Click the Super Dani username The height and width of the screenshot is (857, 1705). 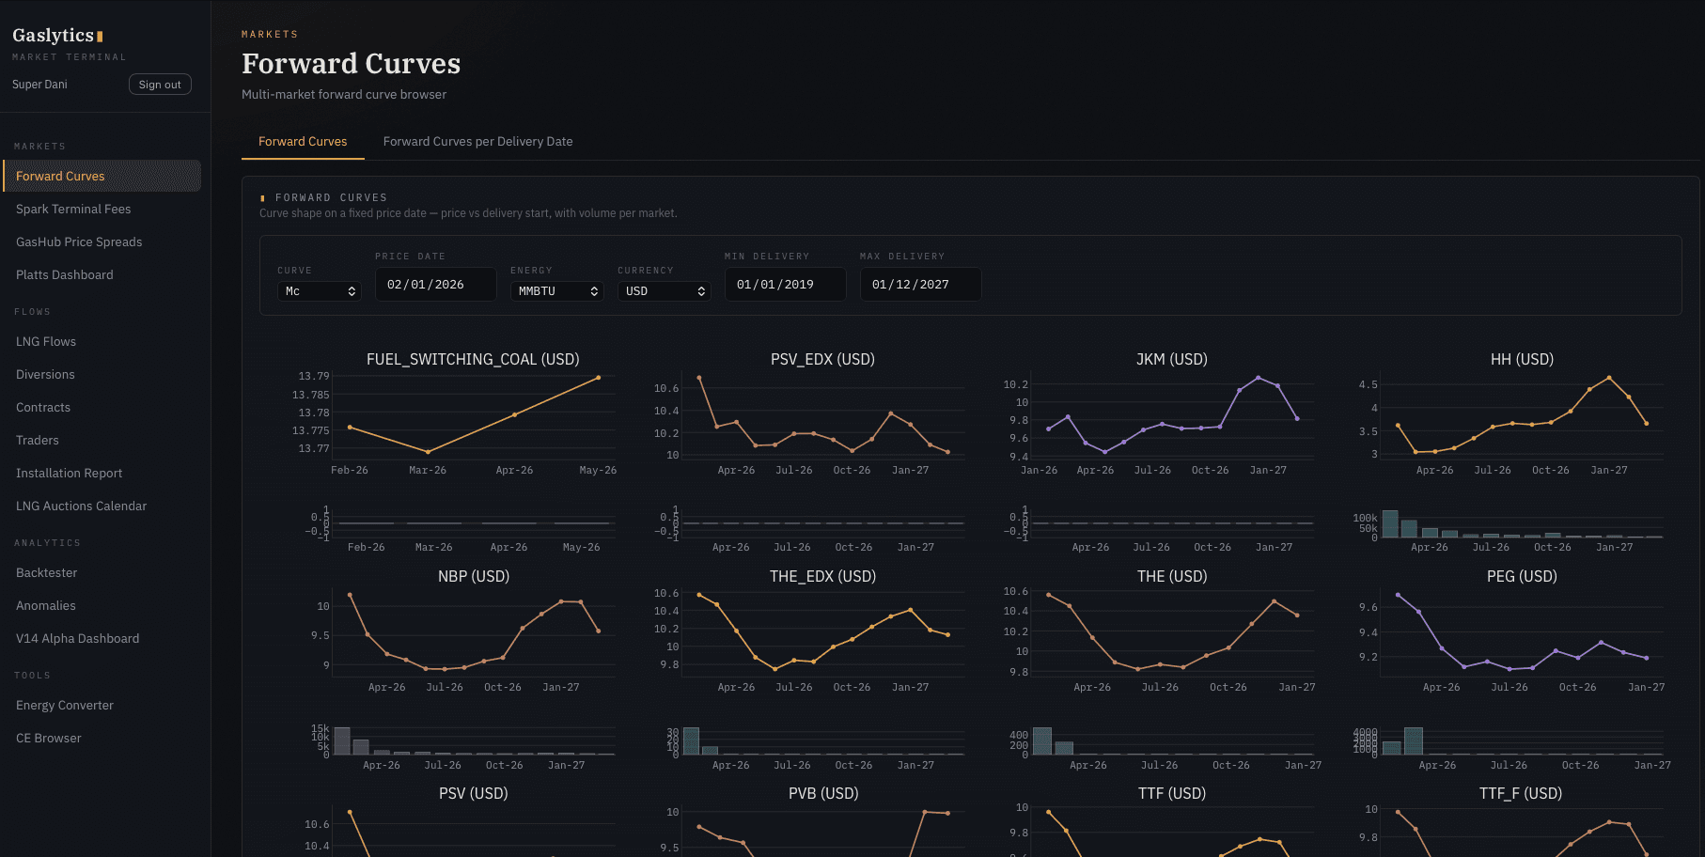pyautogui.click(x=39, y=85)
